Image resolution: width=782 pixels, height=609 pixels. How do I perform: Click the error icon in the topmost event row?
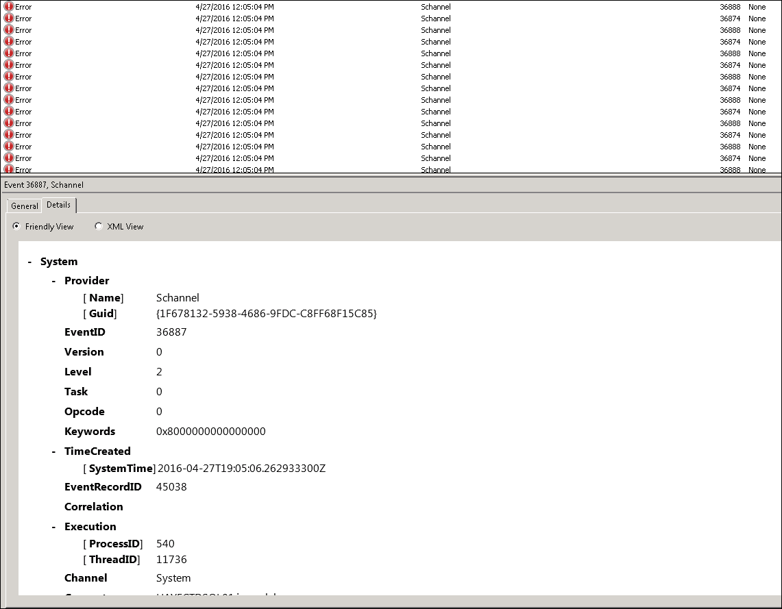[x=9, y=6]
